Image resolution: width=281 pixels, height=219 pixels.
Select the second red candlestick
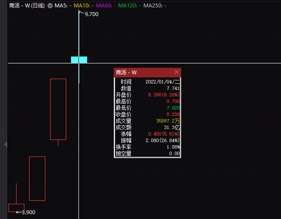pyautogui.click(x=37, y=179)
